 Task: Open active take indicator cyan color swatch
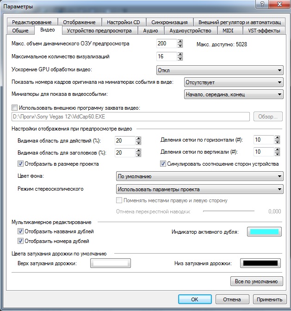point(264,232)
